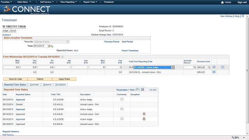Click the CONNECT logo

(26, 9)
